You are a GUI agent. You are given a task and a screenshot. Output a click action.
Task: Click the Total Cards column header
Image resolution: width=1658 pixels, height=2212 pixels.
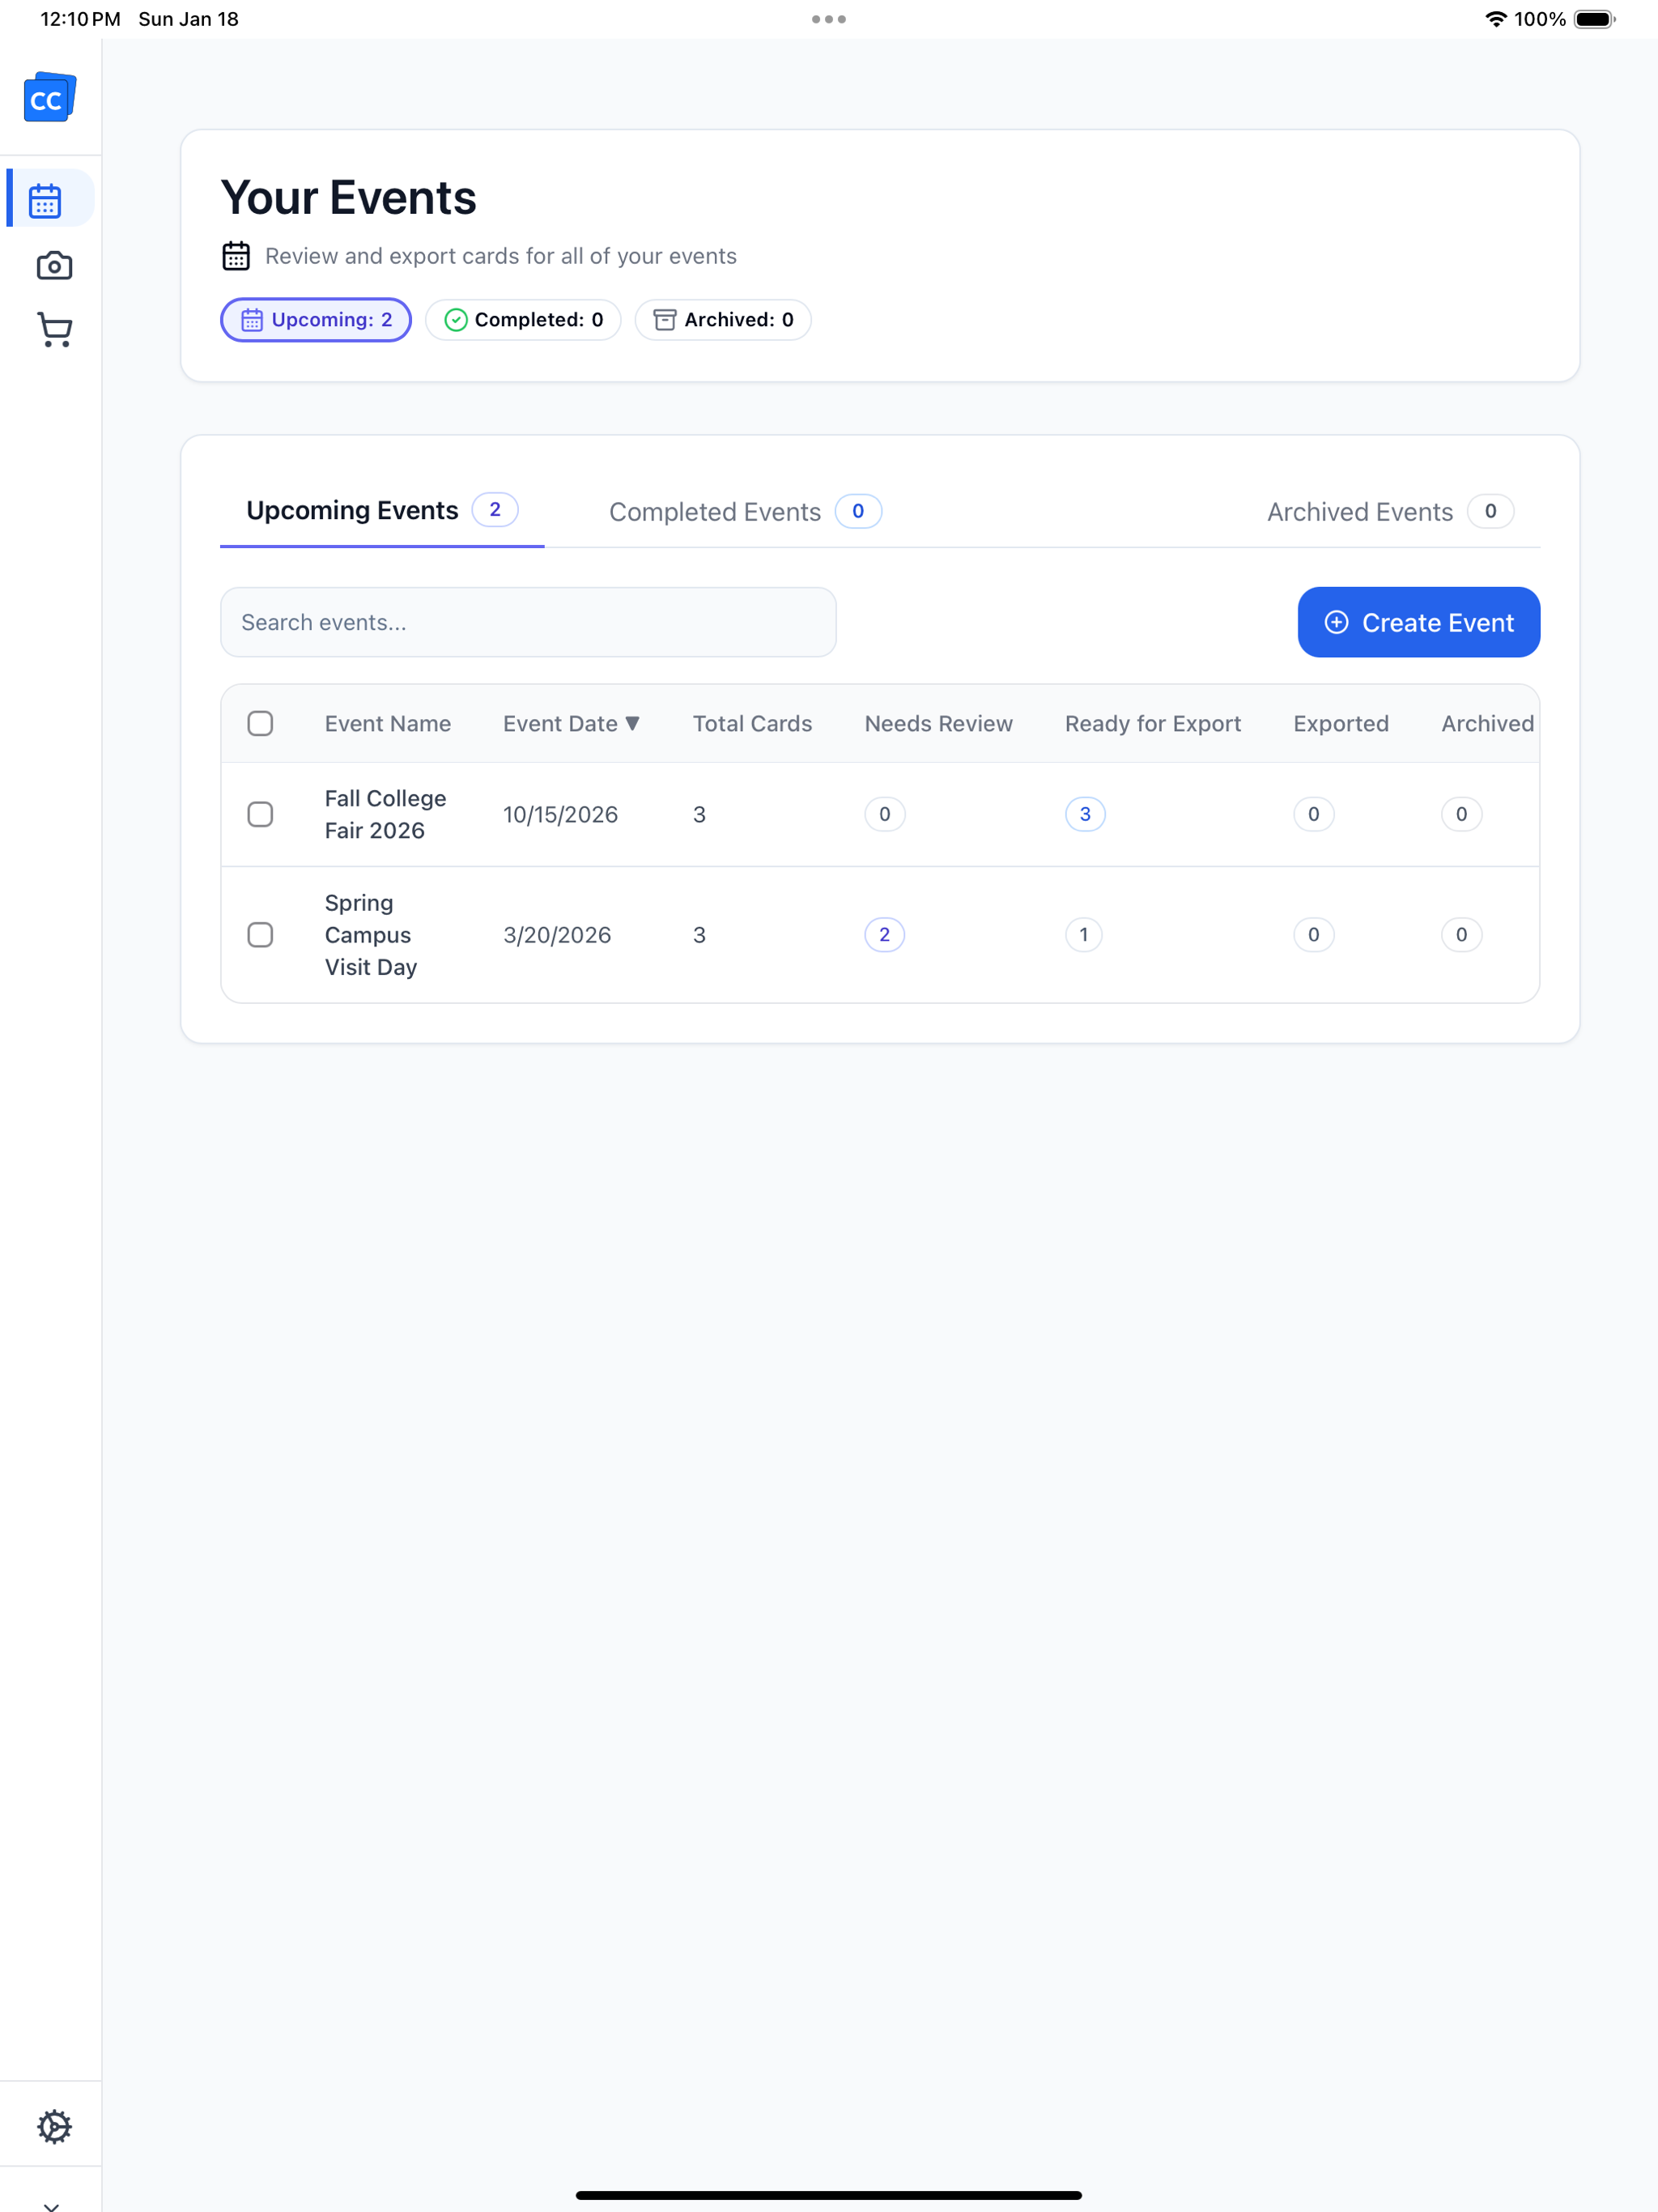[752, 724]
